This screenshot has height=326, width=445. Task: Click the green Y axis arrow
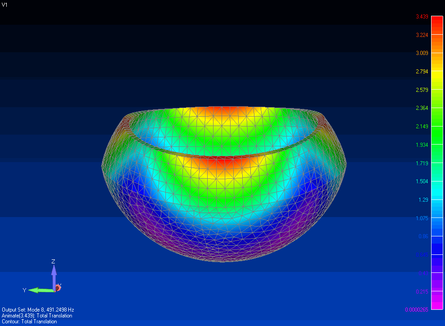[x=41, y=290]
